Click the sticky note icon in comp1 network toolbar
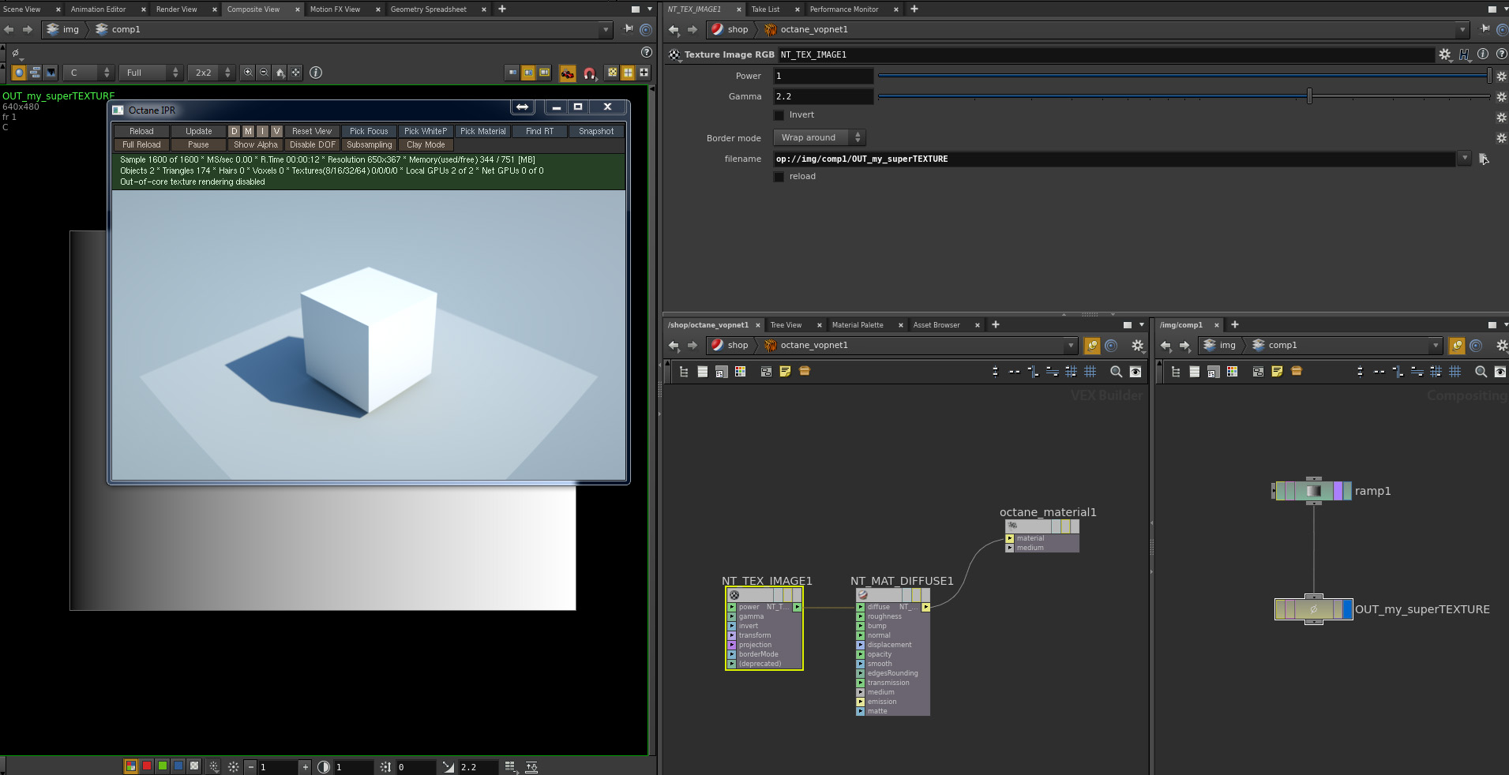The width and height of the screenshot is (1509, 775). click(1277, 372)
